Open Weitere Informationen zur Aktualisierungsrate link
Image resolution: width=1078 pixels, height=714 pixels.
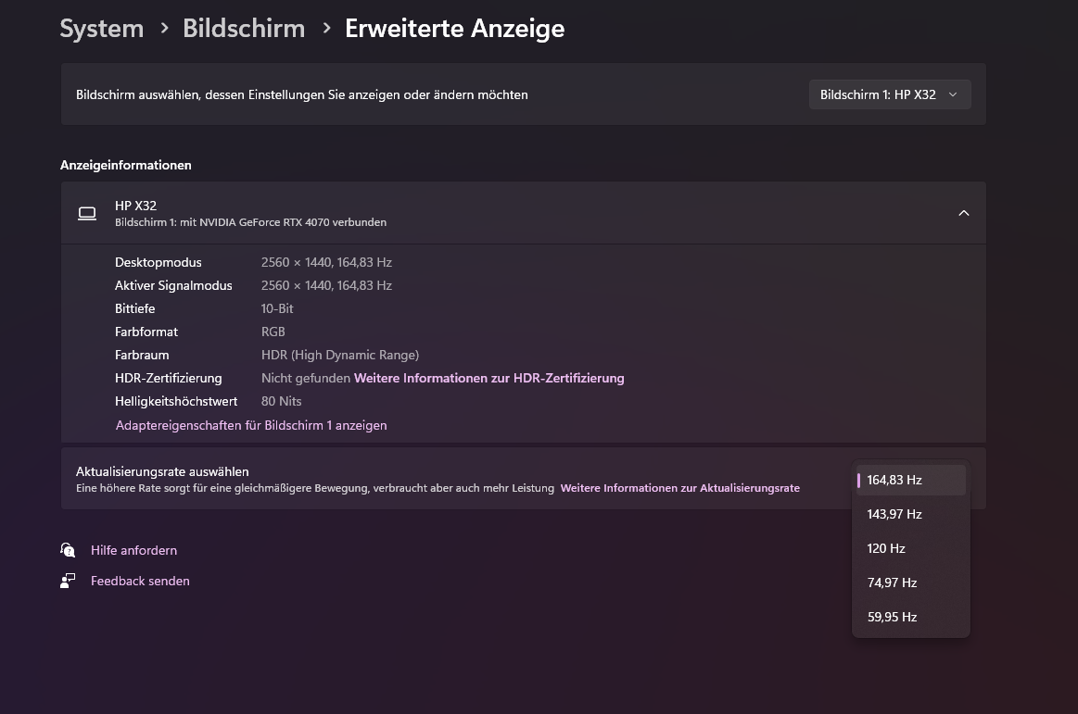click(x=679, y=488)
